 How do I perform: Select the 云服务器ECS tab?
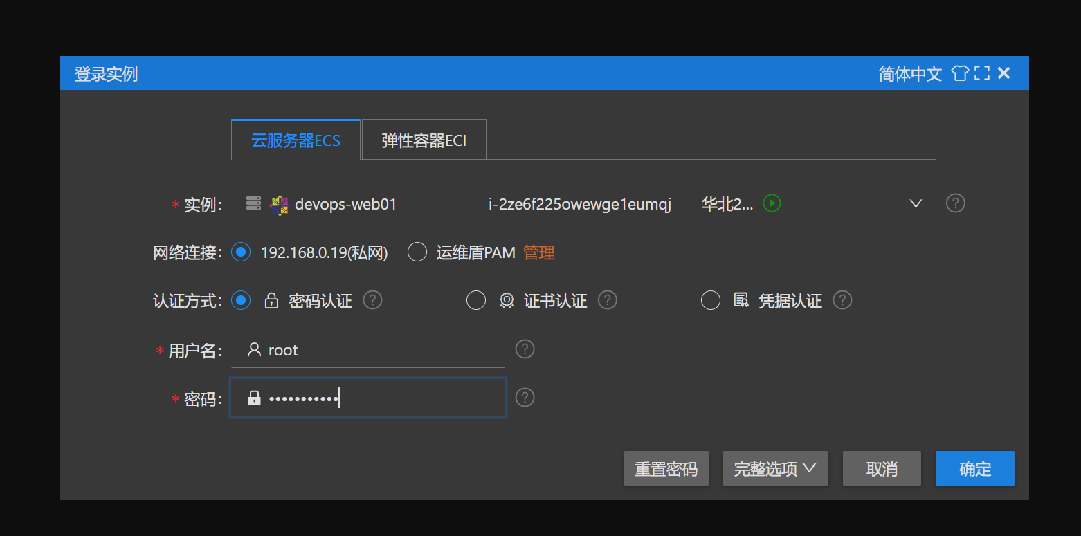296,140
